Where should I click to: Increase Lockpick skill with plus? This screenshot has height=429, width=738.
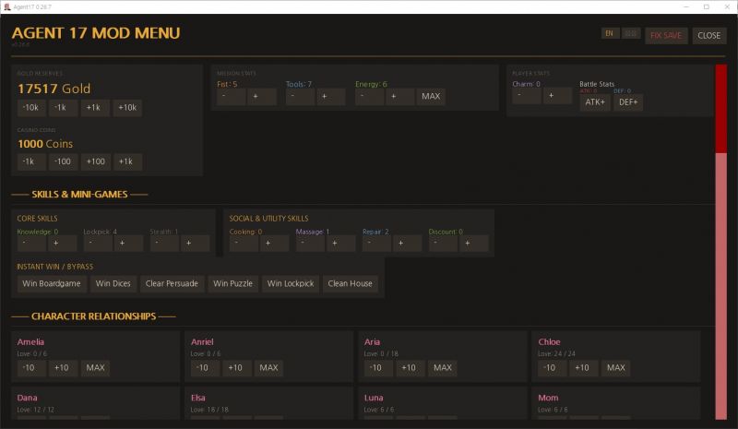[x=129, y=244]
